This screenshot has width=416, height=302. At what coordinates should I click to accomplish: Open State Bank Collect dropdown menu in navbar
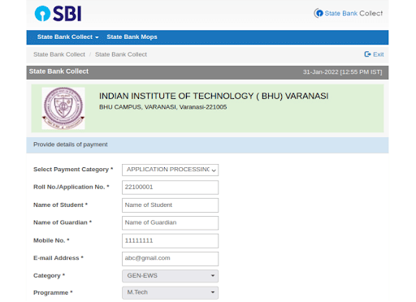coord(67,37)
